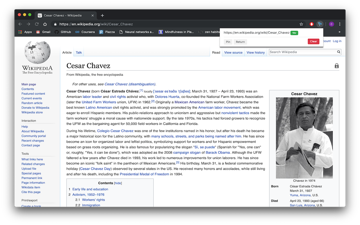Open the Yuma, Arizona link
The image size is (360, 225).
pyautogui.click(x=300, y=195)
